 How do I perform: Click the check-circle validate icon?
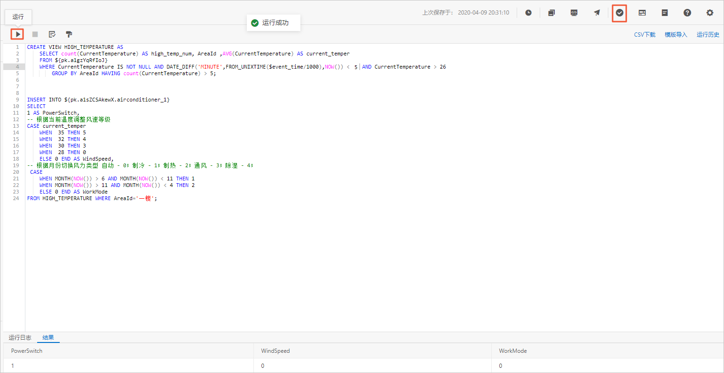tap(620, 13)
